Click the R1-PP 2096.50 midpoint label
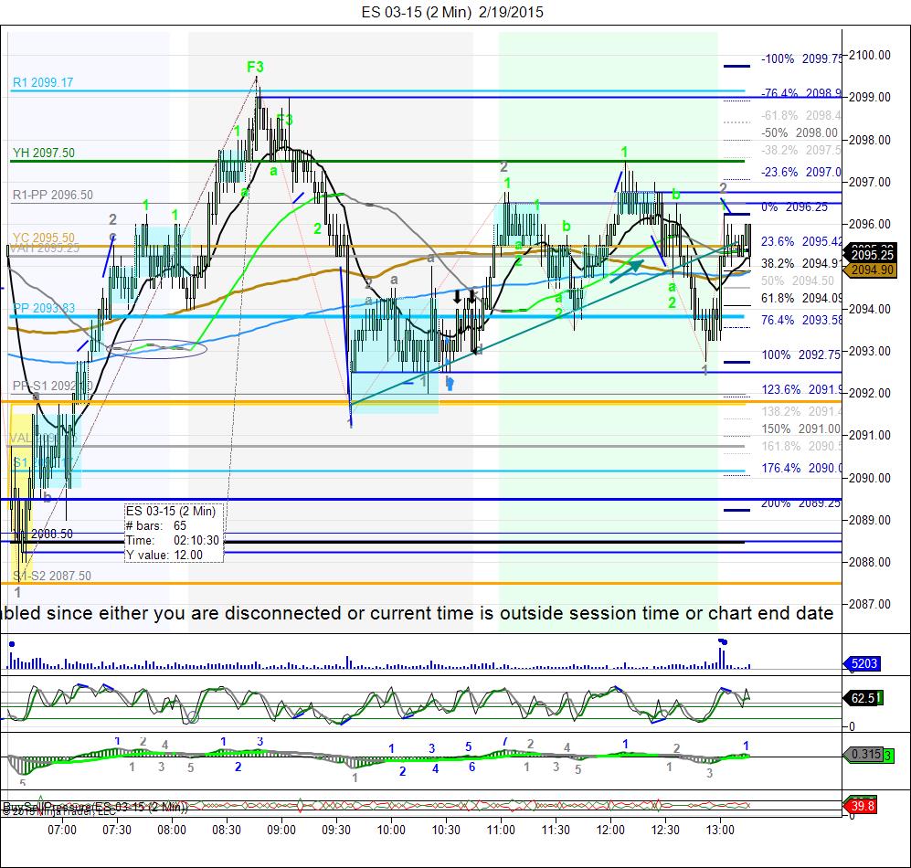 point(53,196)
